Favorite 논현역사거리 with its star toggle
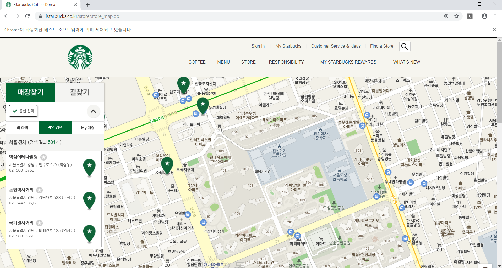 click(x=40, y=190)
